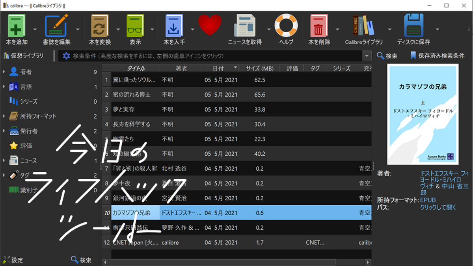Click the カラマゾフの兄弟 cover thumbnail
This screenshot has width=473, height=266.
(423, 114)
